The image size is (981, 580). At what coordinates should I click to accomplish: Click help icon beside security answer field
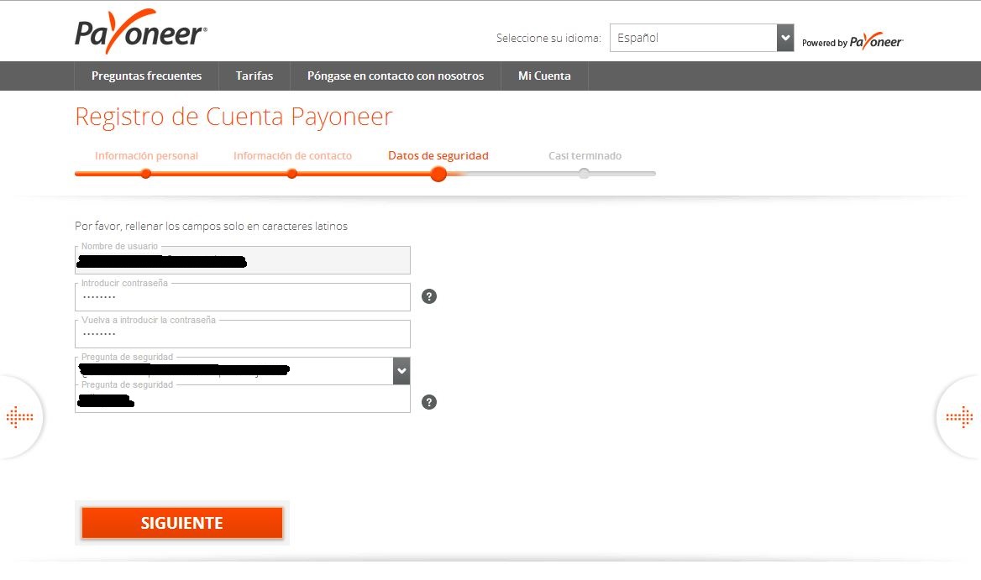point(429,402)
